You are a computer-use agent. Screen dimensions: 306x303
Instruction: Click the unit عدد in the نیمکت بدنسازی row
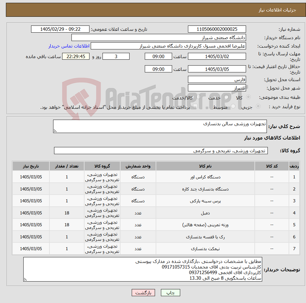pyautogui.click(x=138, y=249)
